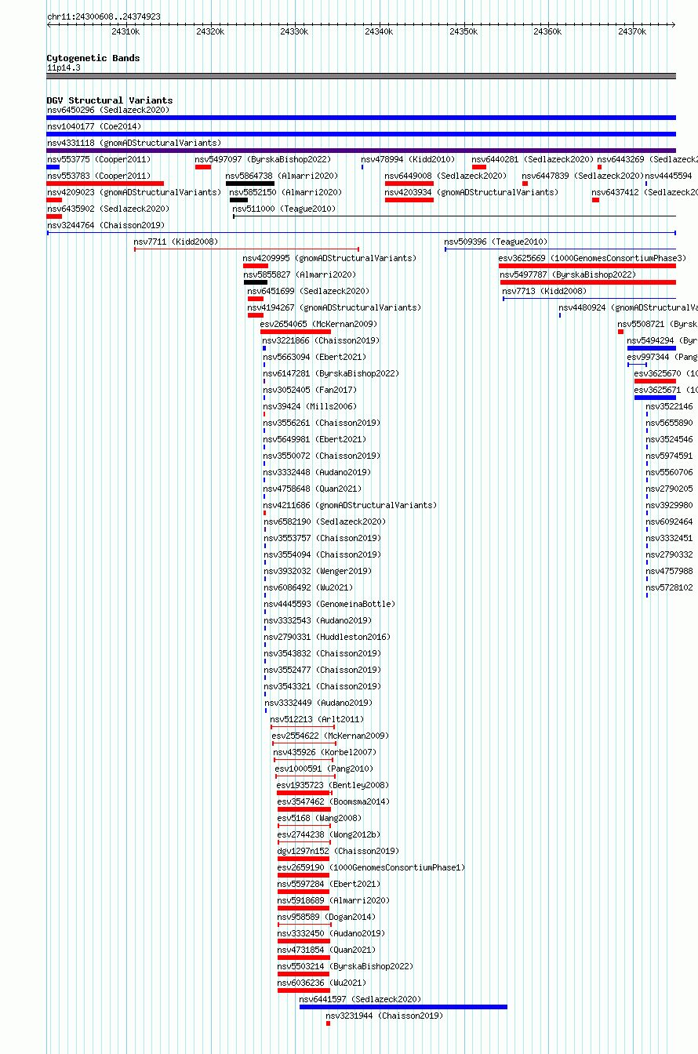Click nsv6451699 (Sedlazeck2020) label
The width and height of the screenshot is (698, 1054).
point(308,291)
